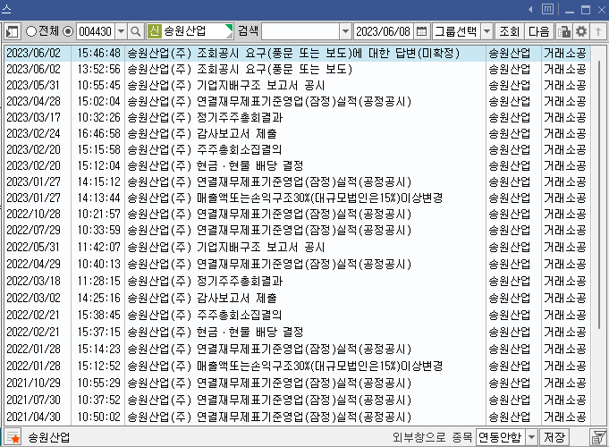The image size is (609, 447).
Task: Open settings gear icon
Action: point(581,31)
